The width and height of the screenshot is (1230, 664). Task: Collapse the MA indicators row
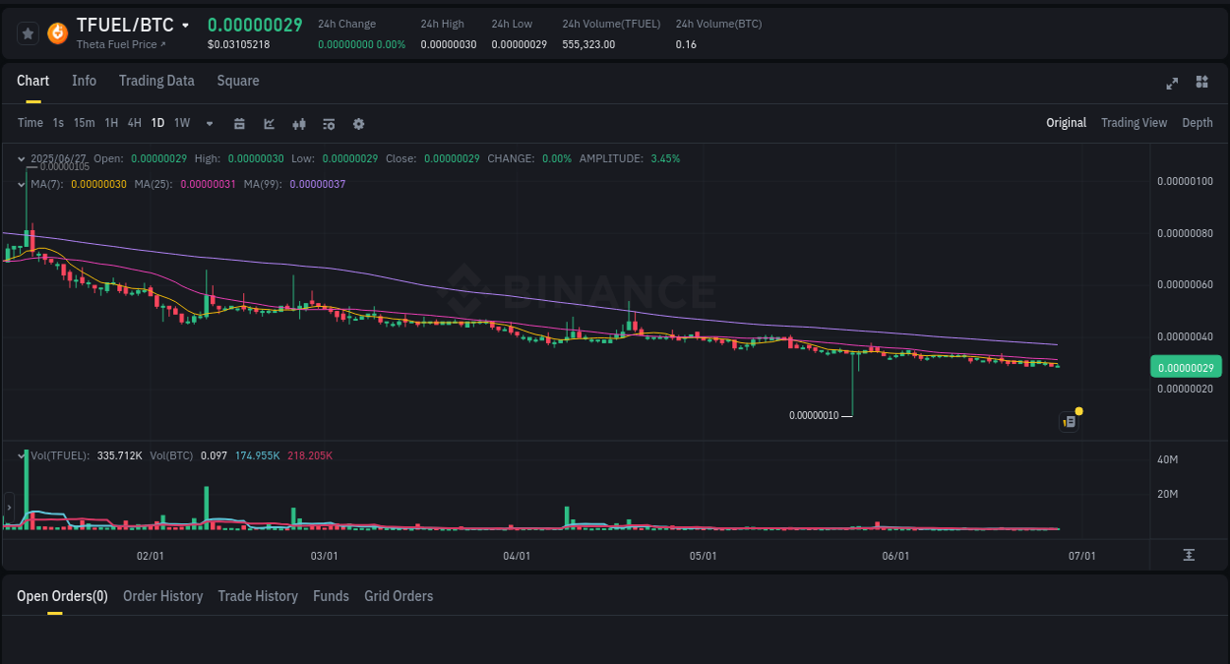pyautogui.click(x=21, y=183)
